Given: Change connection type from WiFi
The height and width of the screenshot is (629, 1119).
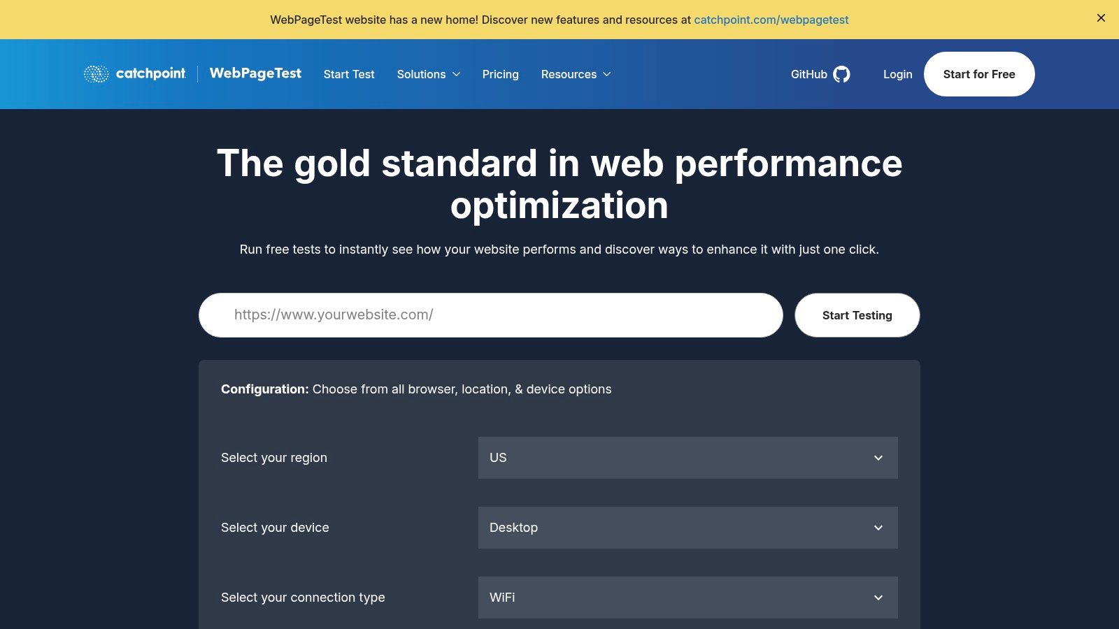Looking at the screenshot, I should tap(687, 598).
